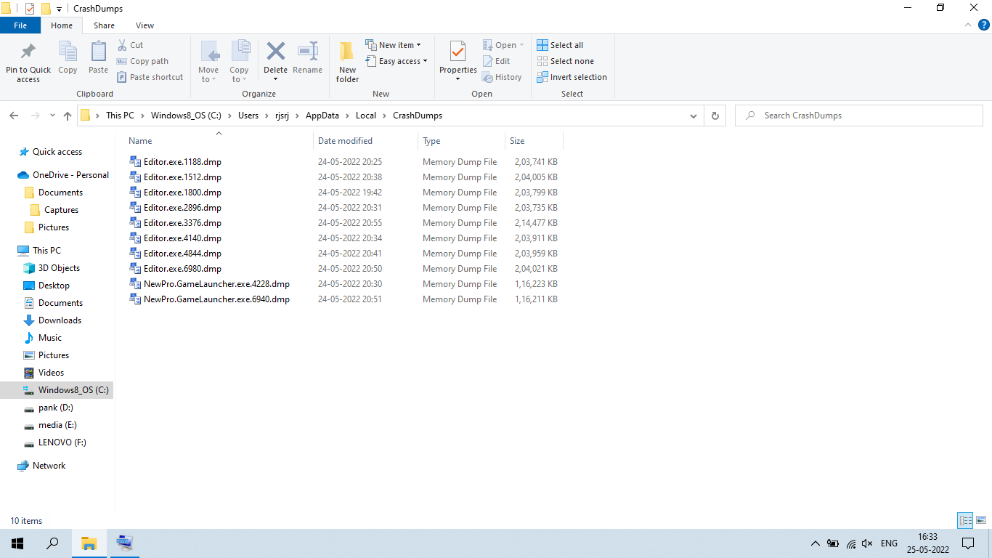The width and height of the screenshot is (992, 558).
Task: Open the address bar history dropdown arrow
Action: click(693, 115)
